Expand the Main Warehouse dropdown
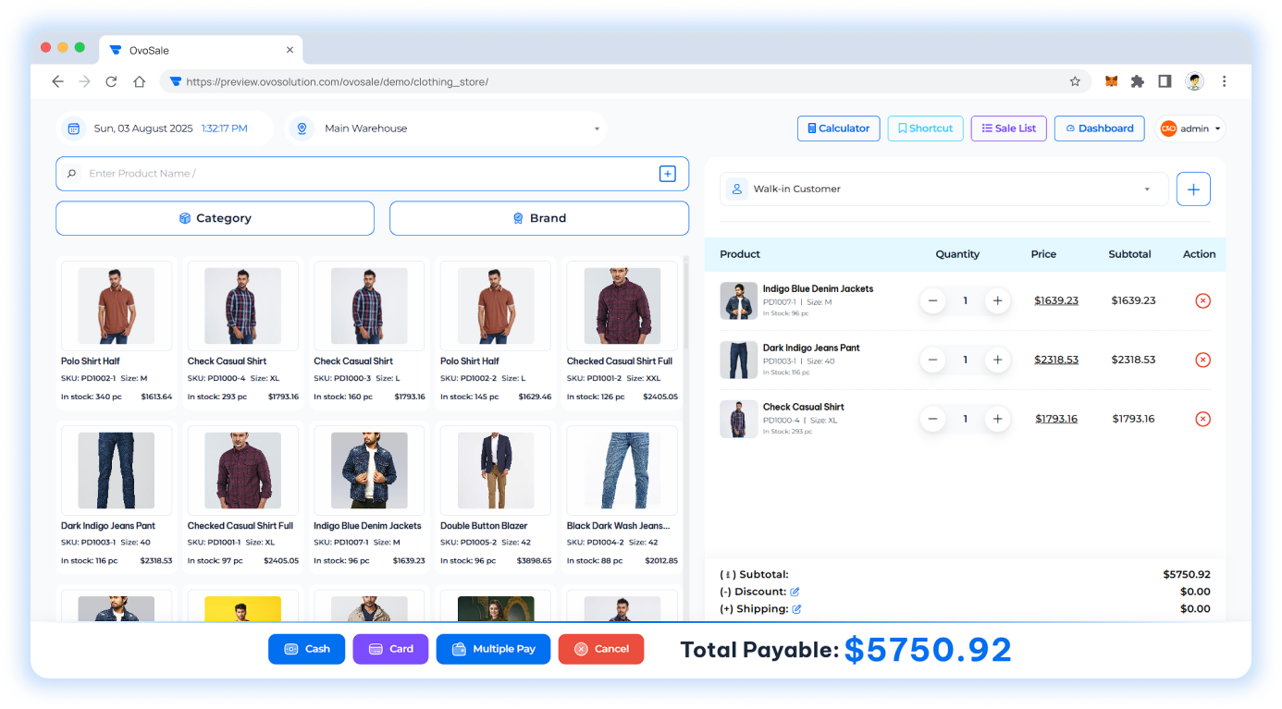 coord(597,128)
